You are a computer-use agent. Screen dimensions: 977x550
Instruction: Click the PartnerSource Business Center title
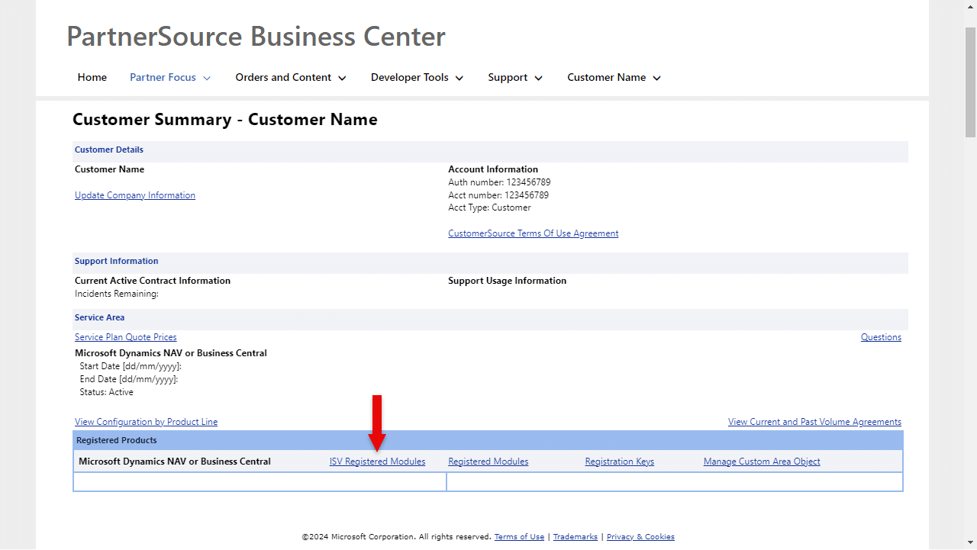(256, 37)
